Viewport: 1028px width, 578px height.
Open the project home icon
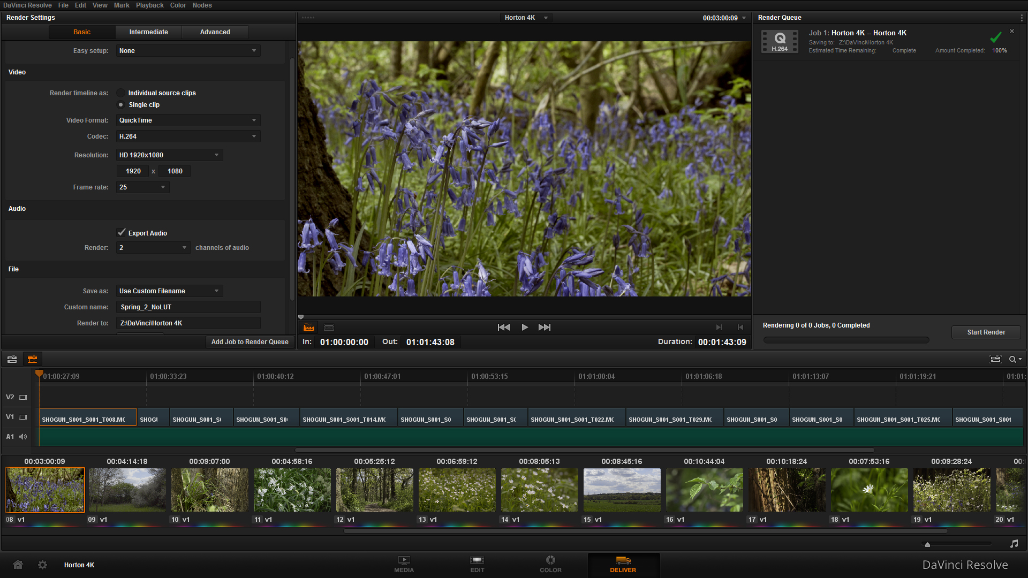pos(18,565)
